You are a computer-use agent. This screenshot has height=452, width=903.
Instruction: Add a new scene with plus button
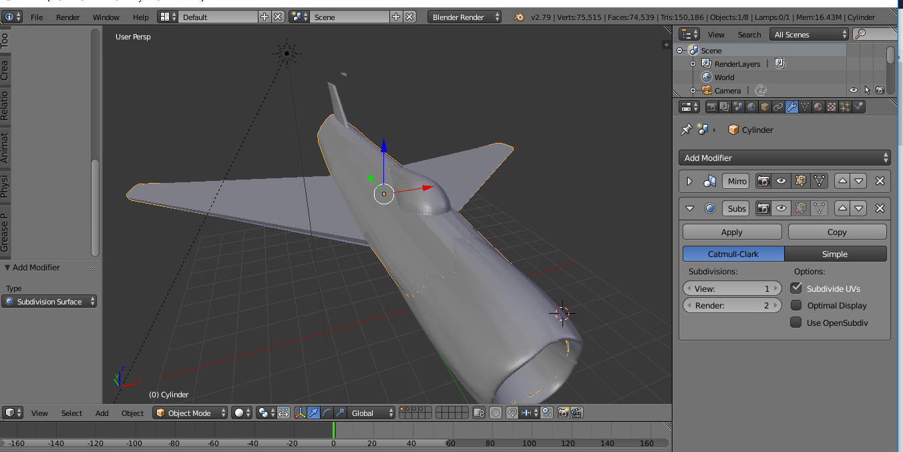click(x=396, y=17)
